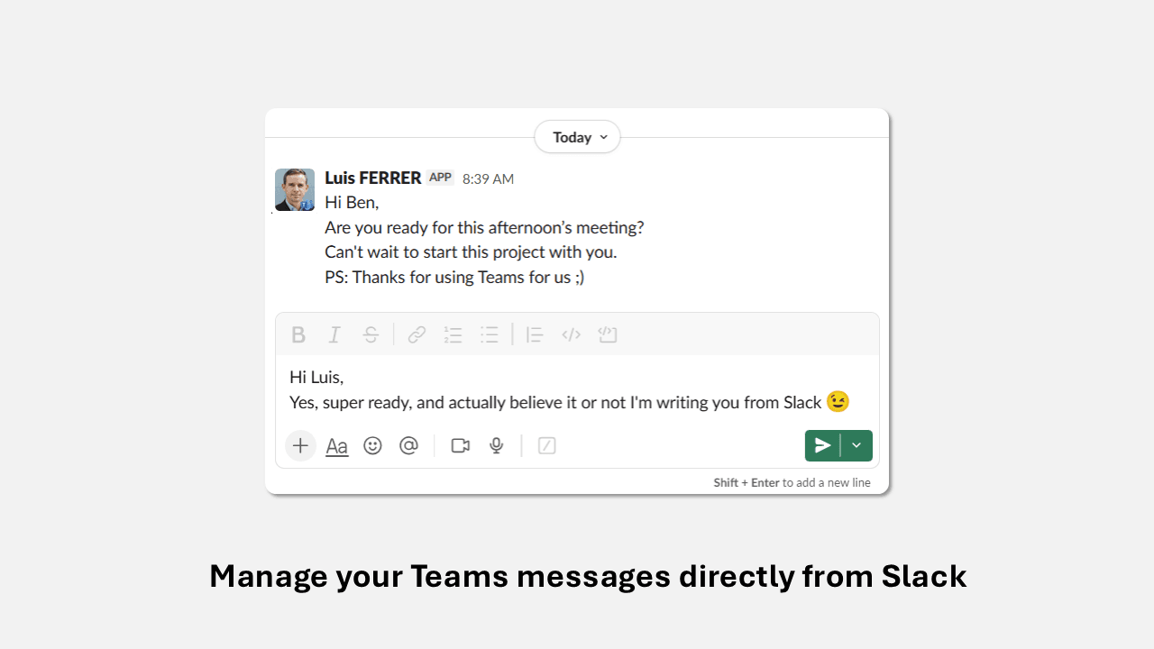Toggle bold formatting in composer
Viewport: 1154px width, 649px height.
point(298,335)
